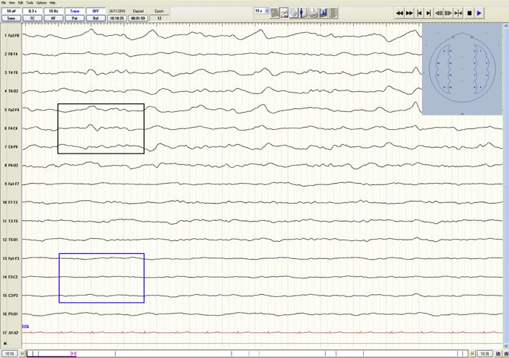Click the rewind double-arrow icon

point(400,13)
